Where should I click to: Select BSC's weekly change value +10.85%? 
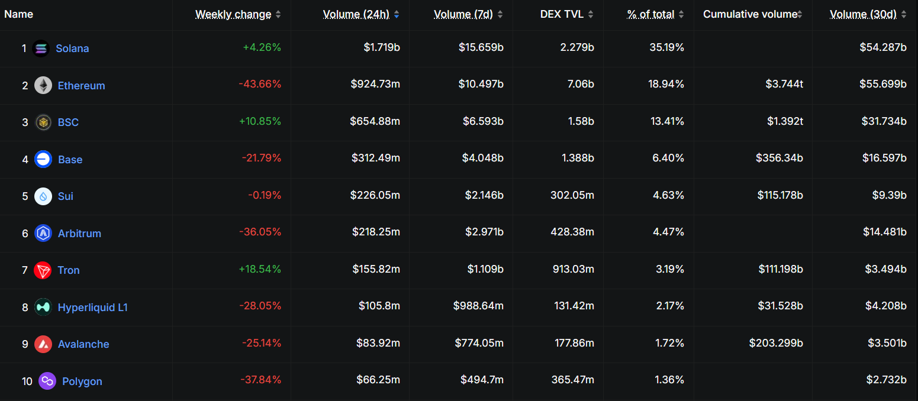coord(260,121)
